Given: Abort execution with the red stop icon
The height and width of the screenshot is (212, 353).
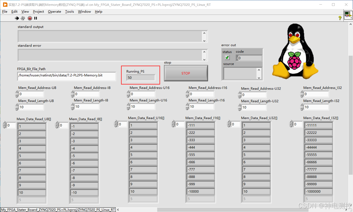Looking at the screenshot, I should (30, 18).
